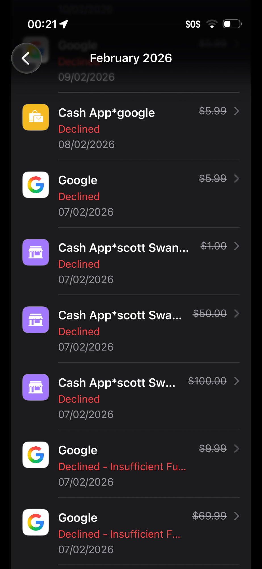
Task: Select the Google $9.99 transaction title
Action: pos(78,450)
